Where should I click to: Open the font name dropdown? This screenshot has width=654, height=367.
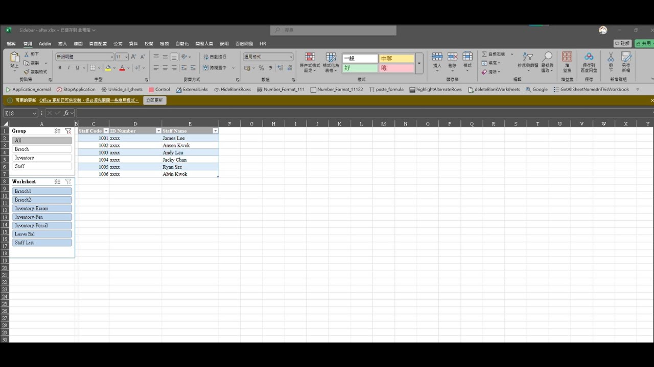[x=112, y=57]
